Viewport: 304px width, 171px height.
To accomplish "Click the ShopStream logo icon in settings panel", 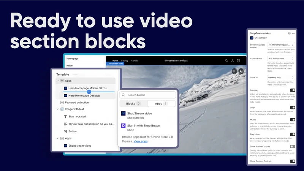I will 252,38.
